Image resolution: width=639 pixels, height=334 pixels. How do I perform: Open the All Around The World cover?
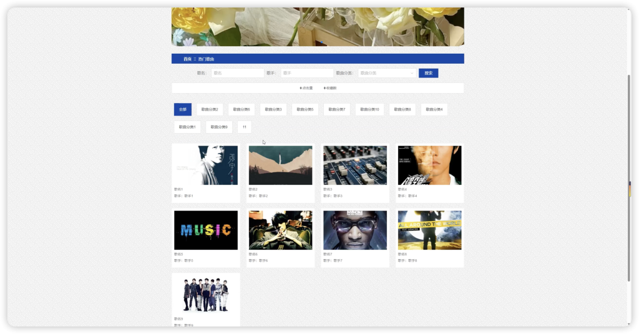click(429, 230)
